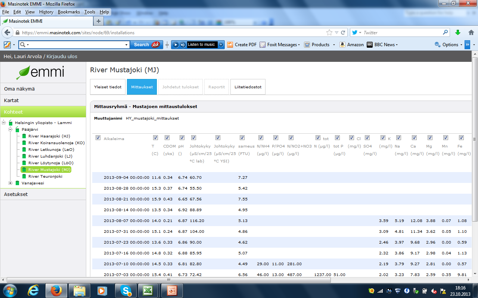Uncheck the N/NH4 column checkbox
The height and width of the screenshot is (298, 478).
coord(261,138)
